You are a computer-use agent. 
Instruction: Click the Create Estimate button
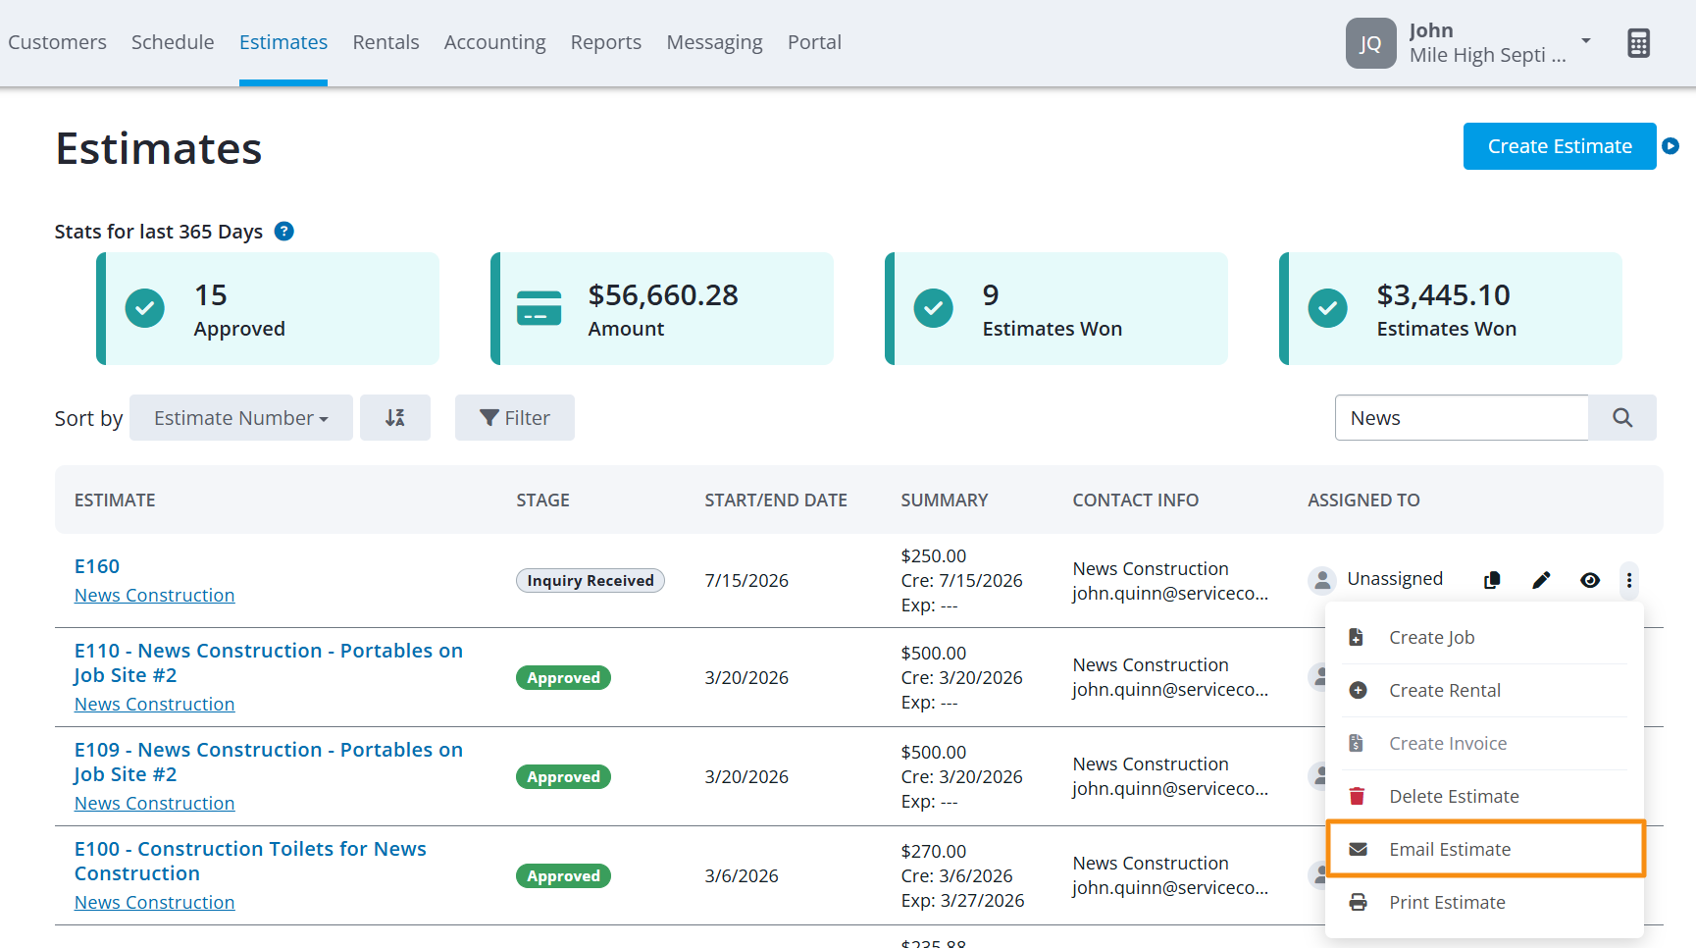[1560, 146]
